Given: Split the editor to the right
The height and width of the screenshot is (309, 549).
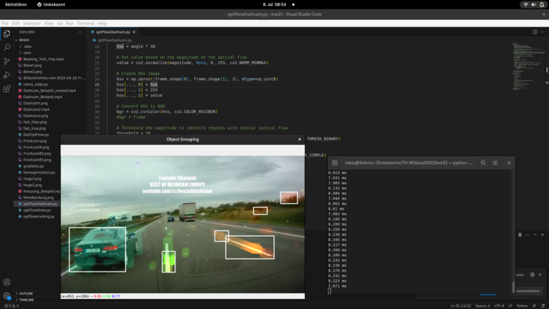Looking at the screenshot, I should click(535, 32).
